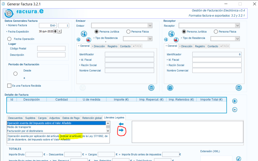Click the Importe Bruto totals field

[34, 154]
